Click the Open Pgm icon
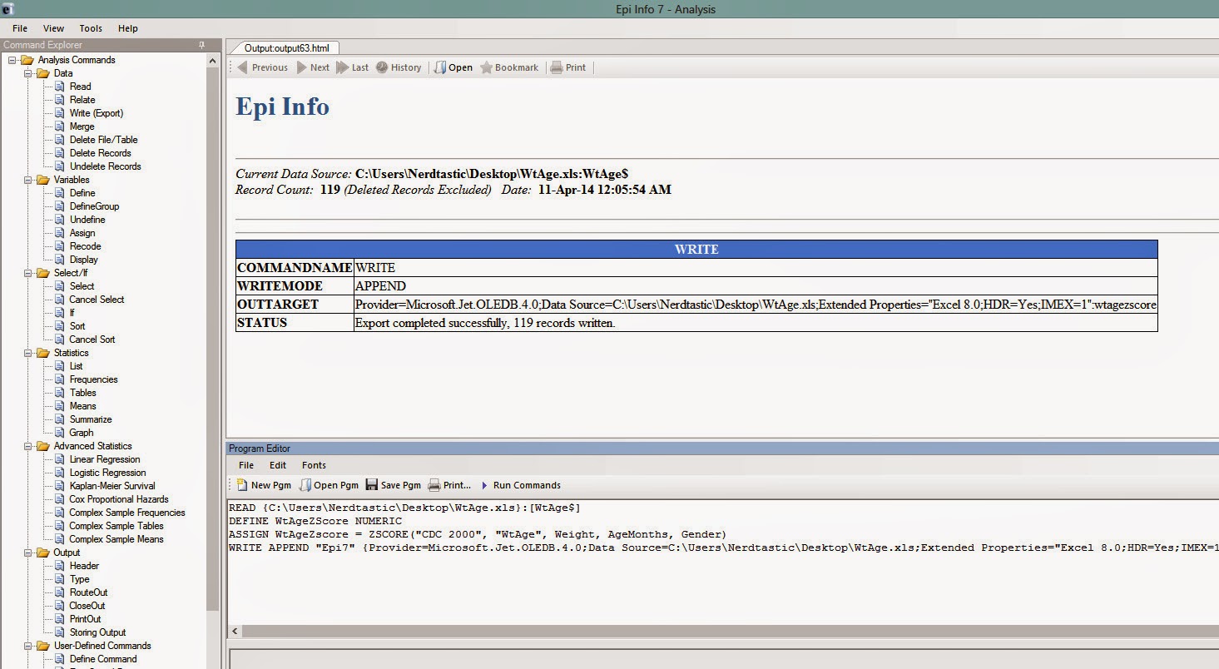The image size is (1219, 669). (x=305, y=485)
